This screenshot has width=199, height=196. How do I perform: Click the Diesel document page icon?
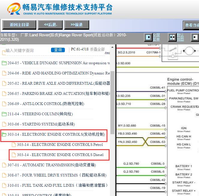click(14, 155)
